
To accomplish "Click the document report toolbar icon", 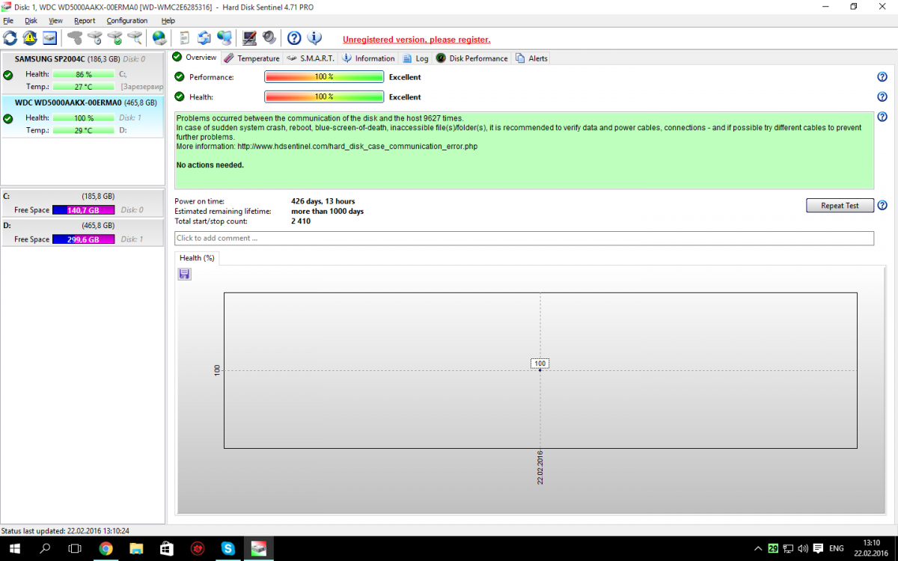I will point(184,38).
